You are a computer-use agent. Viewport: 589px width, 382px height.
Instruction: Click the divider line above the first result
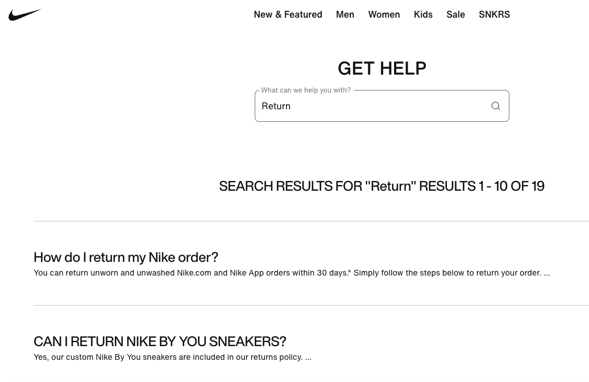click(x=311, y=221)
